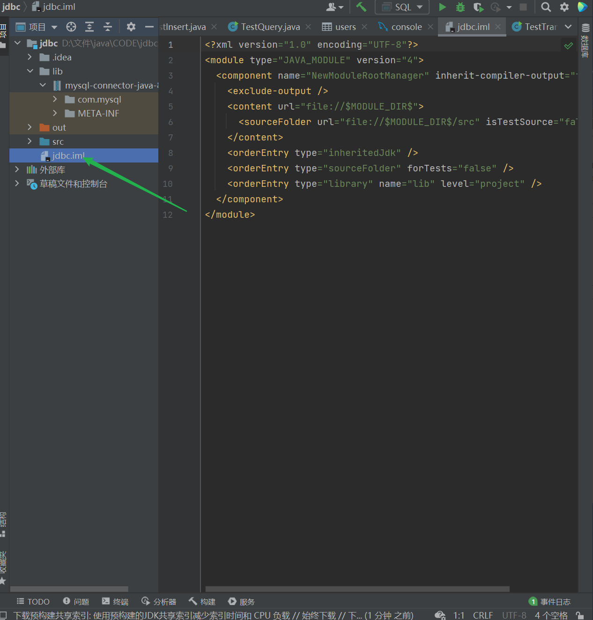The height and width of the screenshot is (620, 593).
Task: Click the project panel horizontal scrollbar
Action: tap(69, 589)
